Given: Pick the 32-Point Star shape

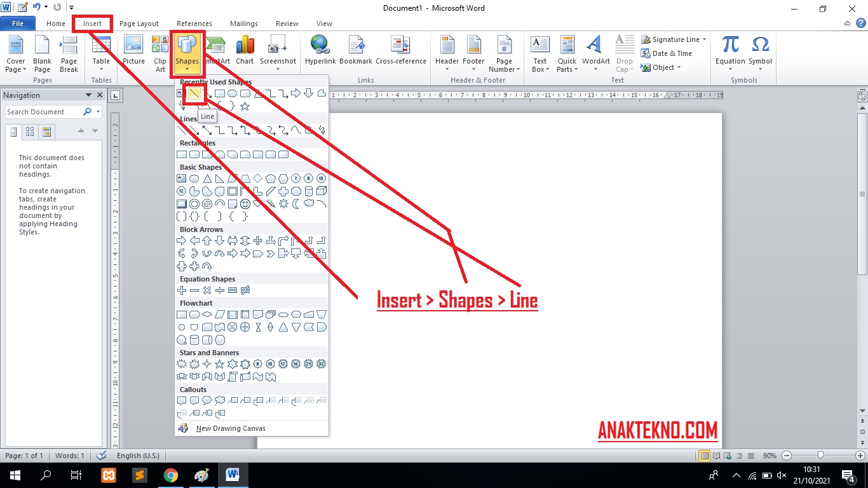Looking at the screenshot, I should [x=322, y=364].
